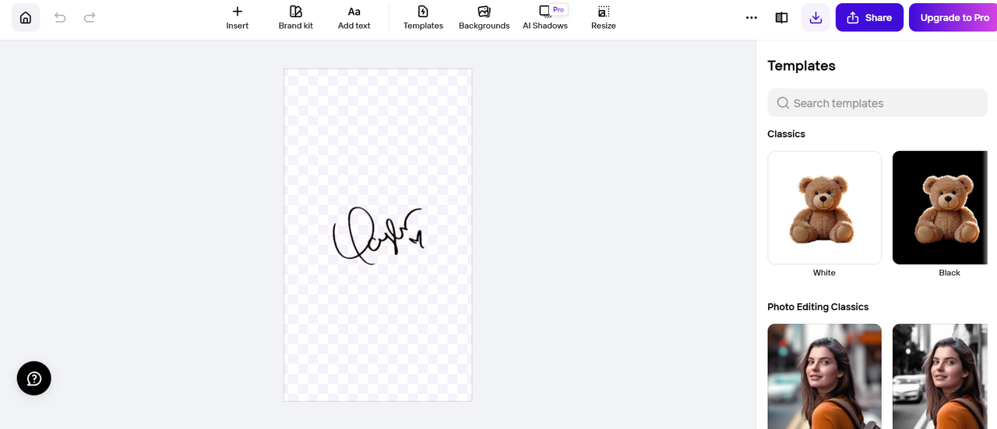Screen dimensions: 997x429
Task: Click the Upgrade to Pro button
Action: (953, 17)
